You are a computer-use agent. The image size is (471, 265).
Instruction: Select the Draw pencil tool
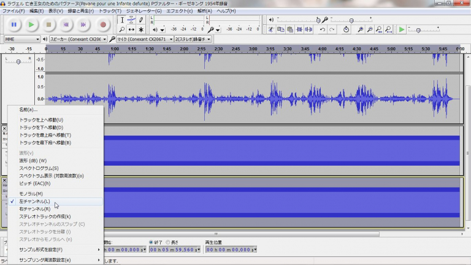(x=141, y=20)
